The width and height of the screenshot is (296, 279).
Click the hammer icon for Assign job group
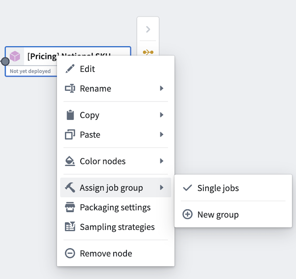click(70, 187)
